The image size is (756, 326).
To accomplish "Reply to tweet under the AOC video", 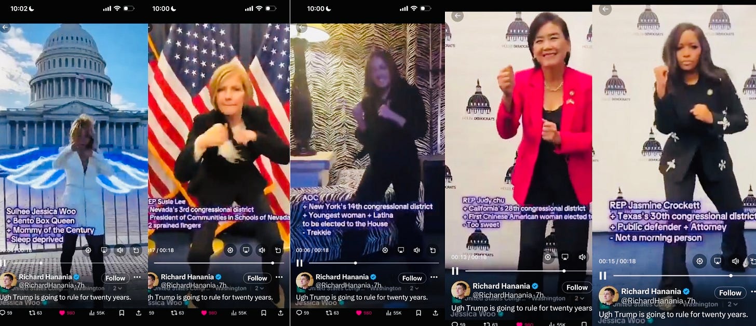I will [x=300, y=313].
